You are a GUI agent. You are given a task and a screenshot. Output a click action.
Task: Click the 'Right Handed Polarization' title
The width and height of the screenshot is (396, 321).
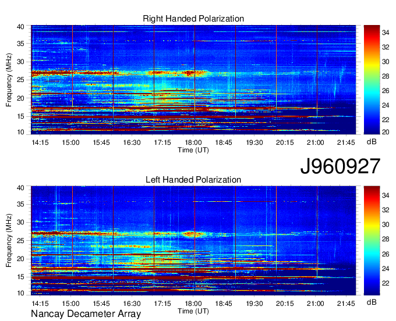coord(193,19)
